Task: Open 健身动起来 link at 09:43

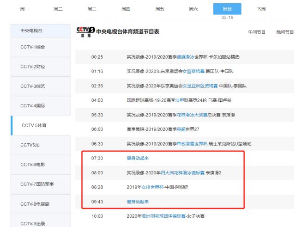Action: coord(138,202)
